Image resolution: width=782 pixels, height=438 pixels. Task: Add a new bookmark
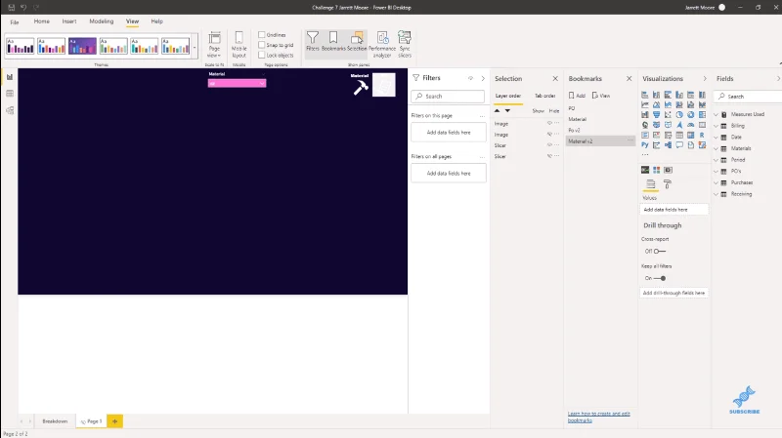(577, 95)
